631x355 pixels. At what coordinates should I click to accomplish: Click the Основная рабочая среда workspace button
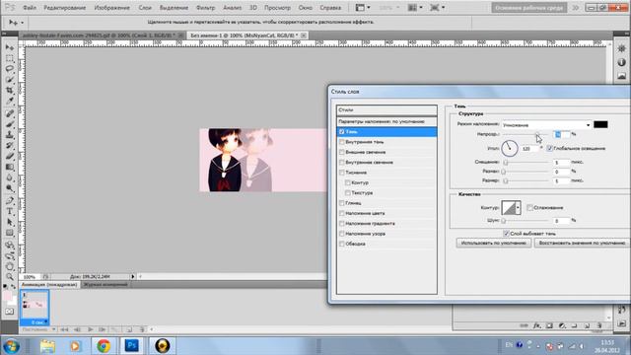(529, 8)
